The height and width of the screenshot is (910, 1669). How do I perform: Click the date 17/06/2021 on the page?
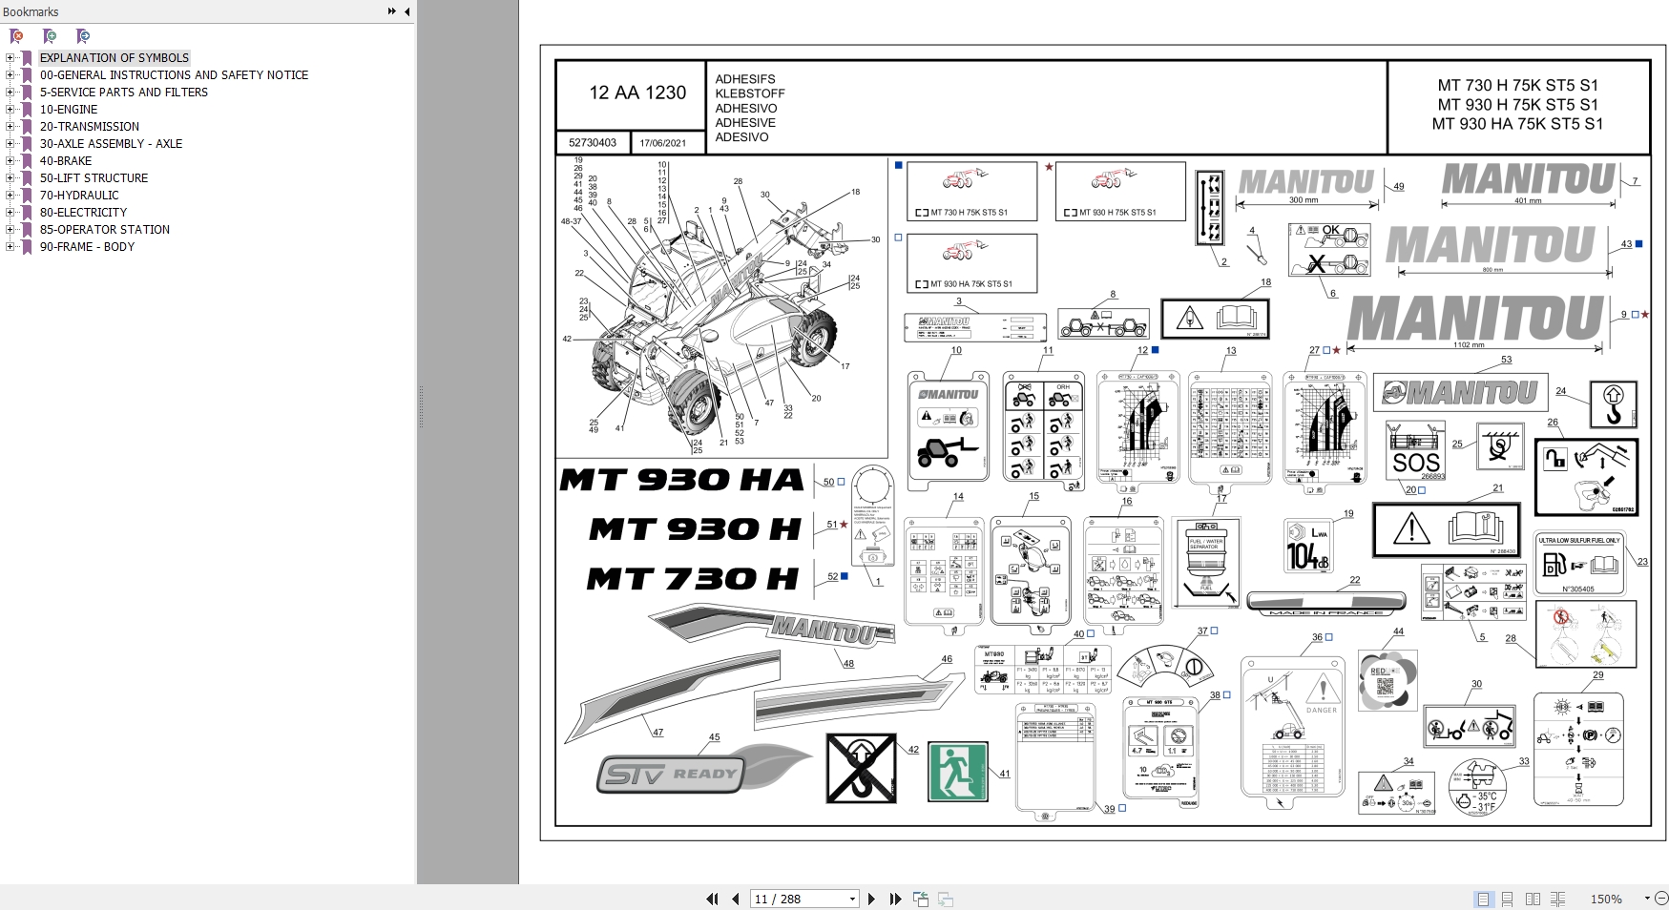point(663,143)
